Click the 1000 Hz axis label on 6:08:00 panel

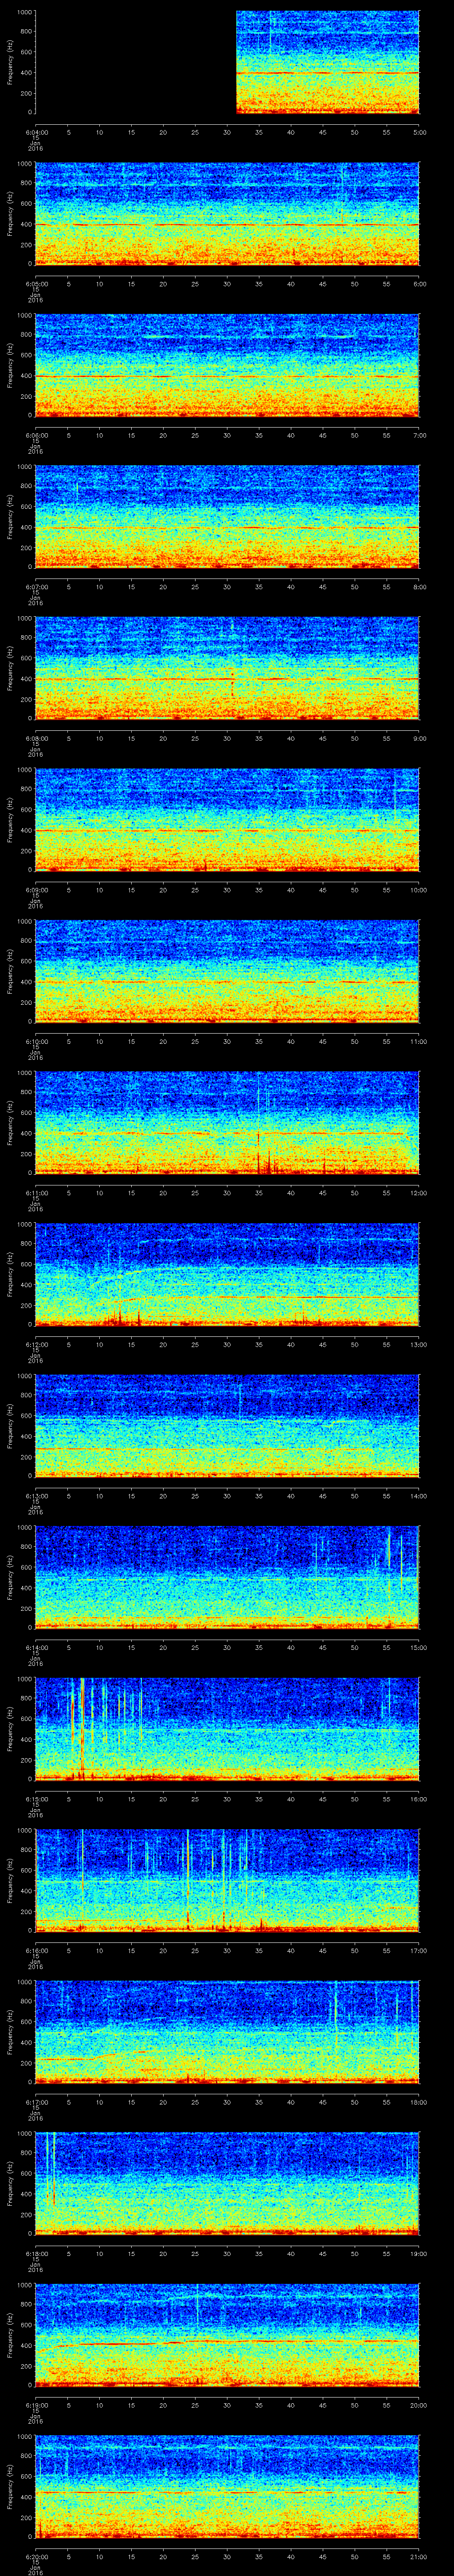click(x=24, y=620)
